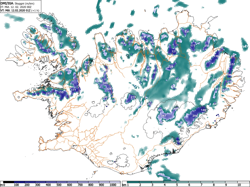Select the visibility value 229
The image size is (250, 187).
pos(170,67)
